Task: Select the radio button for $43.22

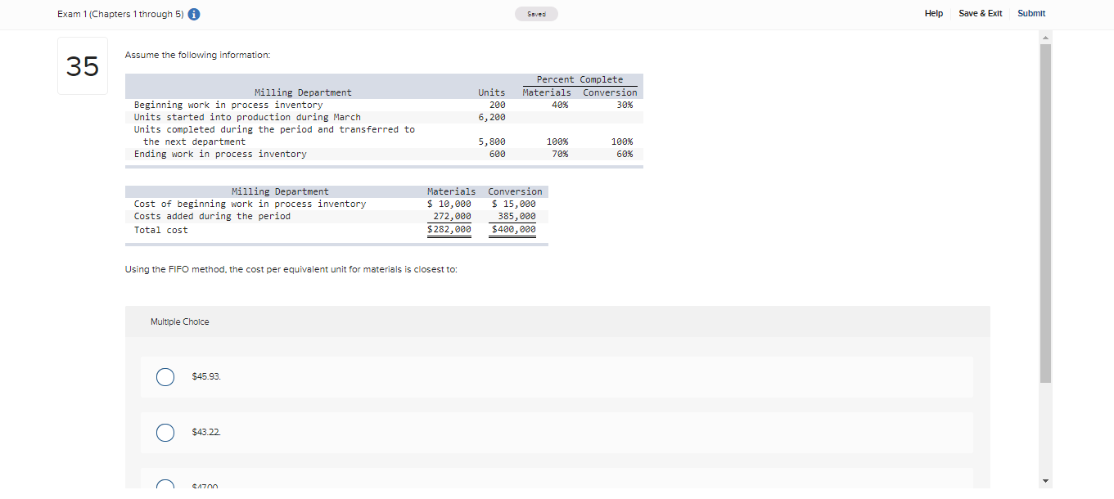Action: pos(165,432)
